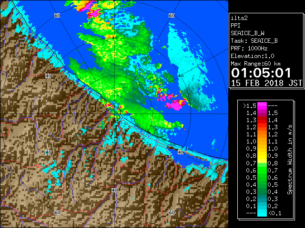Click the '<0.1' legend label

coord(275,213)
